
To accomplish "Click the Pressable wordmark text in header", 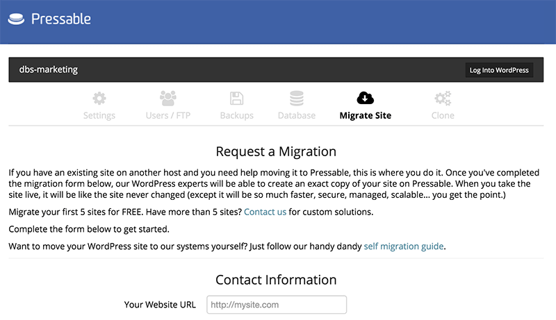I will (61, 19).
